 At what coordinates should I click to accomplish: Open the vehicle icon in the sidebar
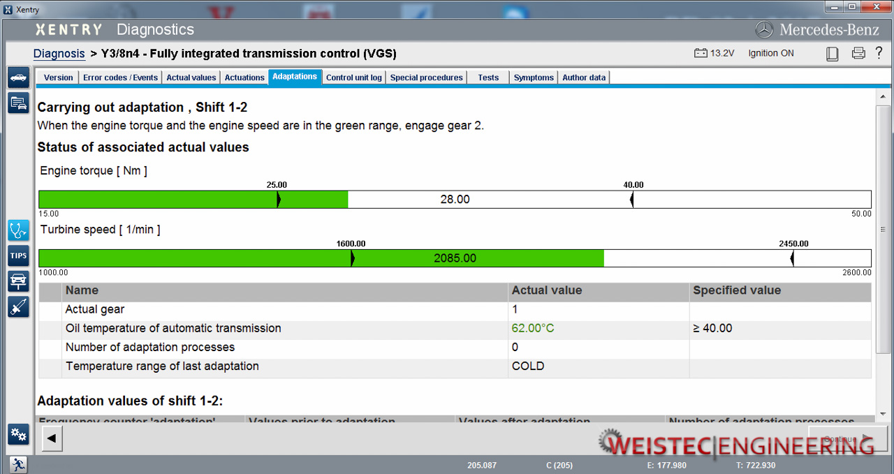point(18,77)
